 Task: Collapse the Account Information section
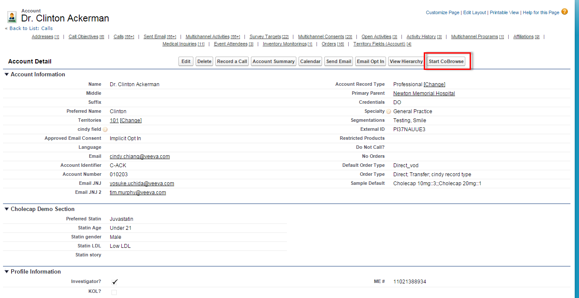7,74
